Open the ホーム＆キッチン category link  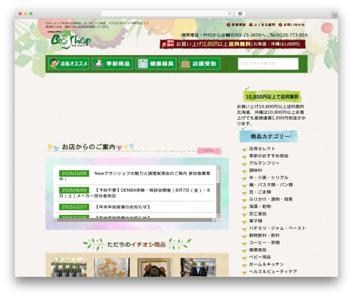(x=266, y=264)
